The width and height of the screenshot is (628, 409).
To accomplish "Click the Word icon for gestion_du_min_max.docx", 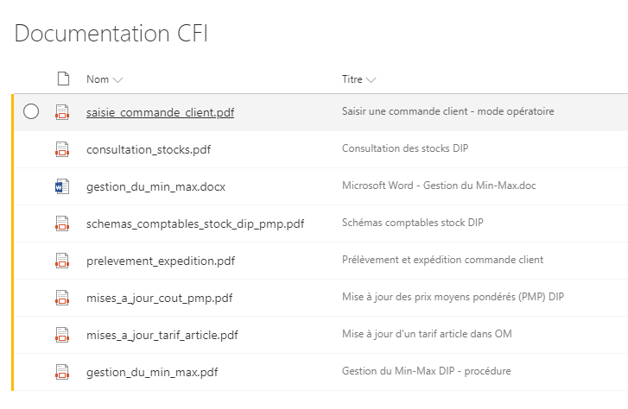I will tap(61, 186).
